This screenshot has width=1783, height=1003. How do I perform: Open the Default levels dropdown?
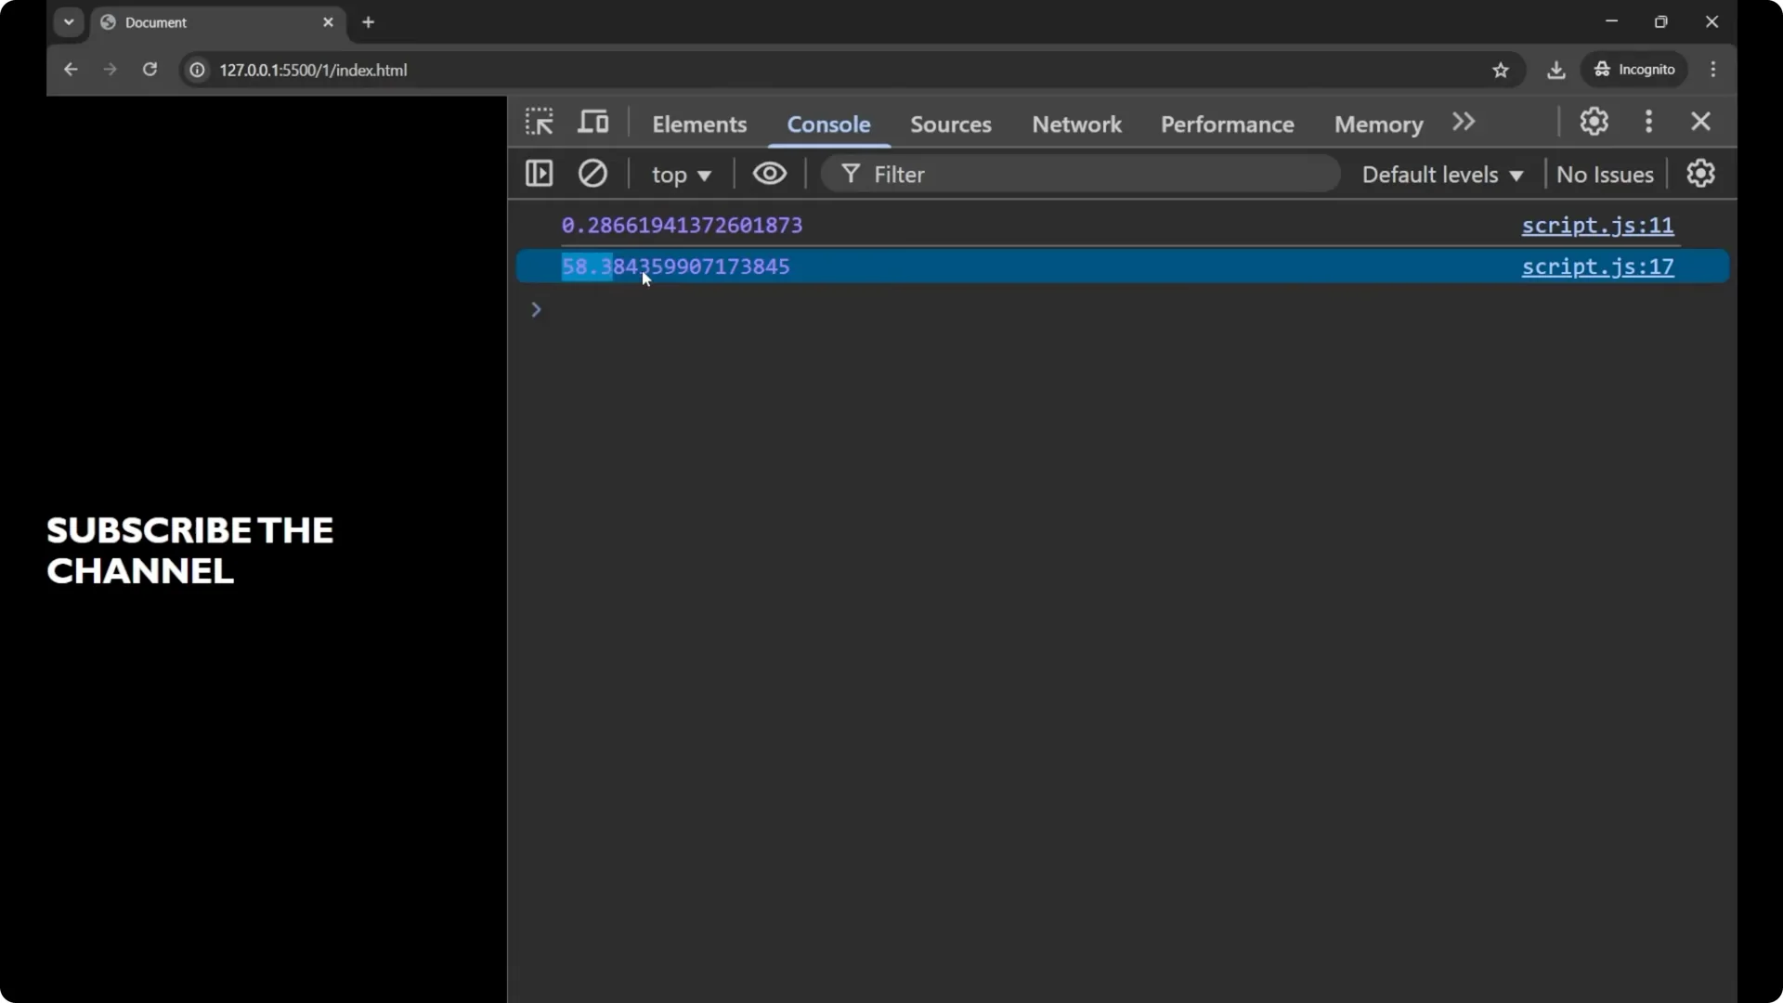1442,175
